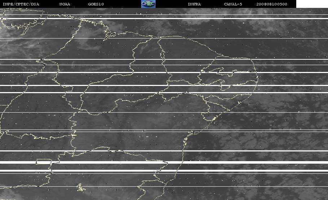The height and width of the screenshot is (200, 328).
Task: Select the GOES10 satellite label
Action: [x=96, y=4]
